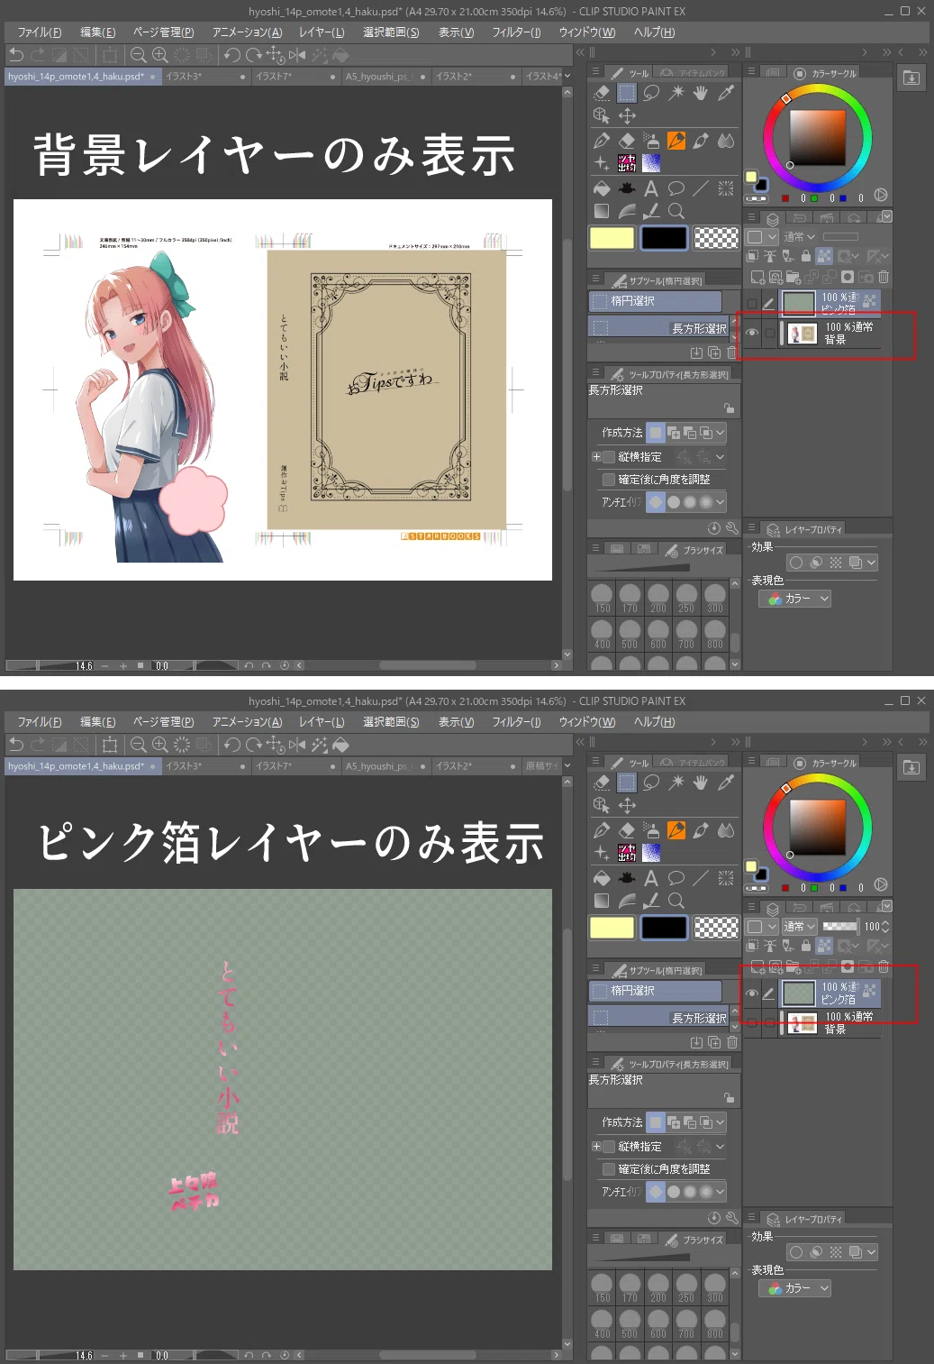Viewport: 934px width, 1364px height.
Task: Select 長方形選択 sub tool in 背景レイヤー window
Action: tap(658, 328)
